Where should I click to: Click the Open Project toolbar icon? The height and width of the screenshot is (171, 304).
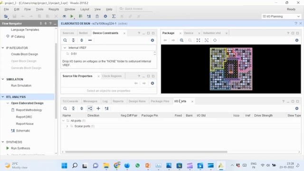coord(6,17)
